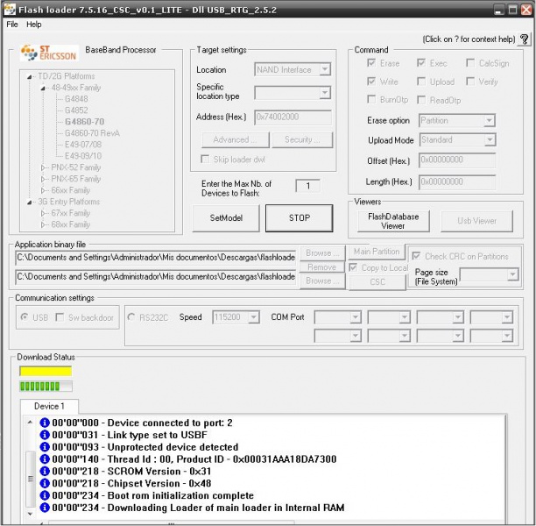Click the Main Partition button
Image resolution: width=536 pixels, height=526 pixels.
[377, 252]
